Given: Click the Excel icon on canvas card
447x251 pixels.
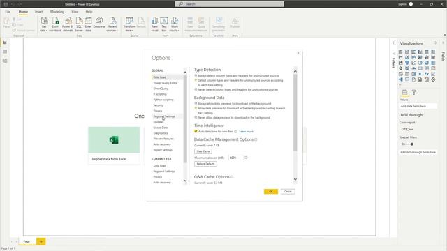Looking at the screenshot, I should click(114, 140).
